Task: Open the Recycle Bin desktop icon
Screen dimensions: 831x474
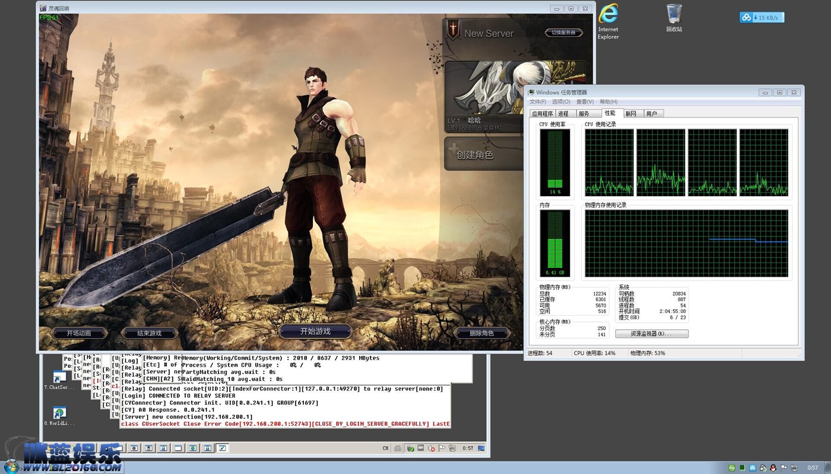Action: click(x=674, y=18)
